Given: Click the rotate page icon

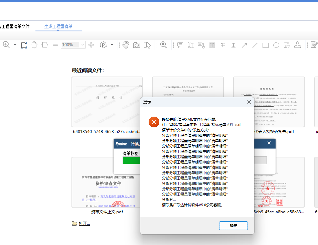Looking at the screenshot, I should pos(103,45).
